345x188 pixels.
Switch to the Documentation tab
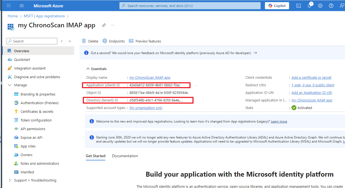pos(125,156)
